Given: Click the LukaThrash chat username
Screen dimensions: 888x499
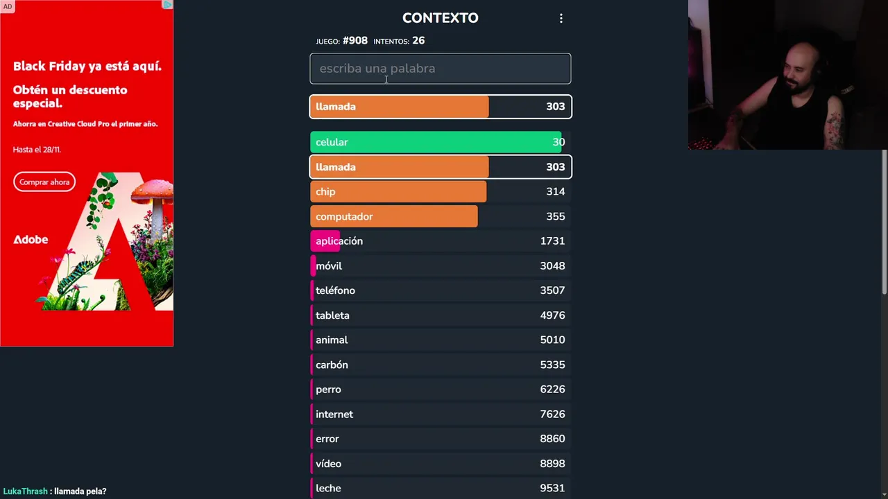Looking at the screenshot, I should point(26,491).
